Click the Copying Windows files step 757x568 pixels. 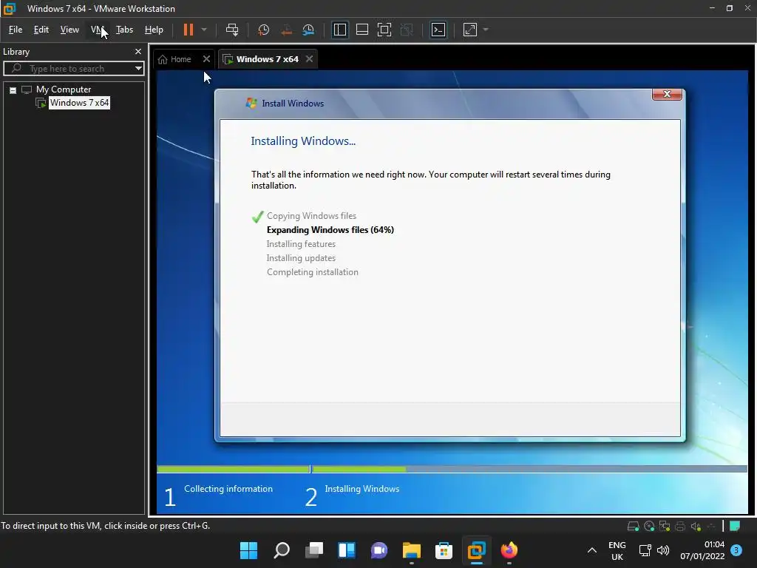click(x=311, y=216)
